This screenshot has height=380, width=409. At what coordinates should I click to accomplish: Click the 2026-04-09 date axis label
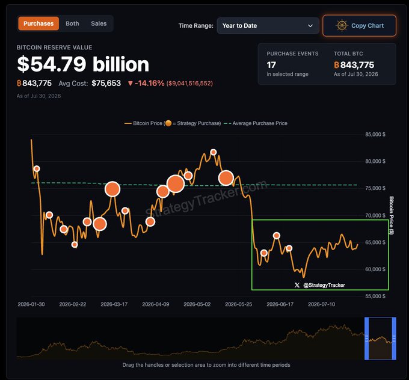point(155,304)
